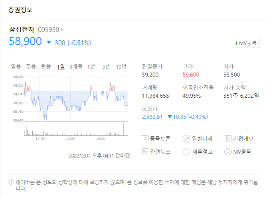Click the 관련뉴스 newspaper icon

(x=144, y=152)
